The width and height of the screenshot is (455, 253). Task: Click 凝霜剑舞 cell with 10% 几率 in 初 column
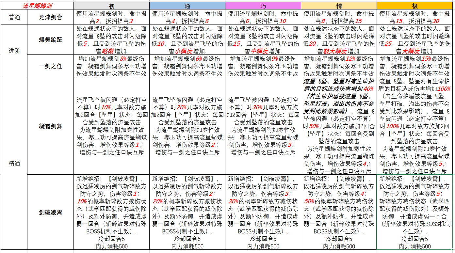click(111, 126)
